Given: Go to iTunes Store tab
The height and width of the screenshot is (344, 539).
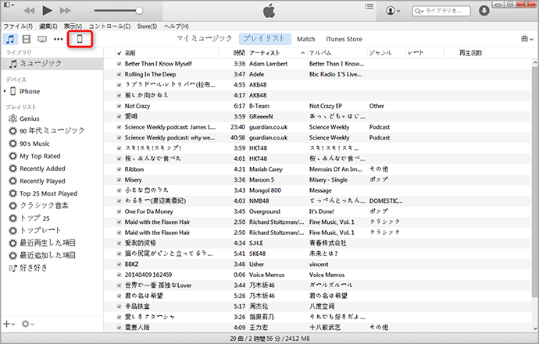Looking at the screenshot, I should pyautogui.click(x=344, y=39).
